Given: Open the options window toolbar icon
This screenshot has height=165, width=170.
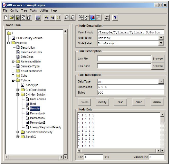Looking at the screenshot, I should [x=29, y=18].
